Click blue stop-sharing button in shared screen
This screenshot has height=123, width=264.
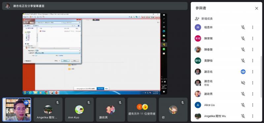point(100,88)
